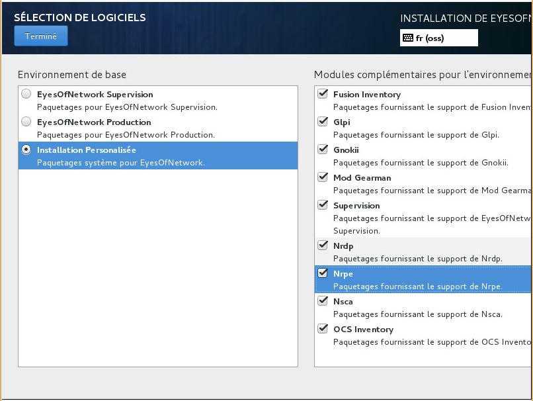
Task: Click the OCS Inventory module description text
Action: click(x=432, y=342)
